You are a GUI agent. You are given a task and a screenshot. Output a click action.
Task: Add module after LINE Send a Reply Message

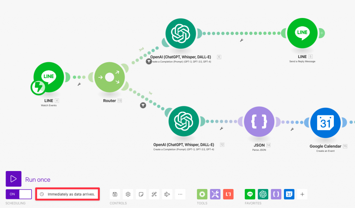tap(322, 33)
